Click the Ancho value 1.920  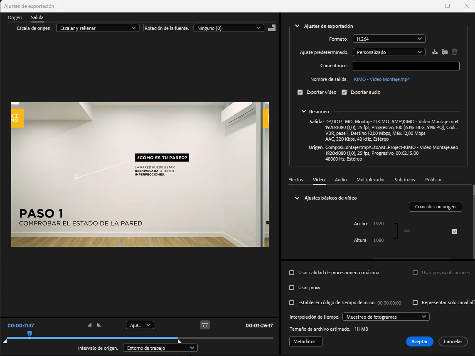(378, 224)
